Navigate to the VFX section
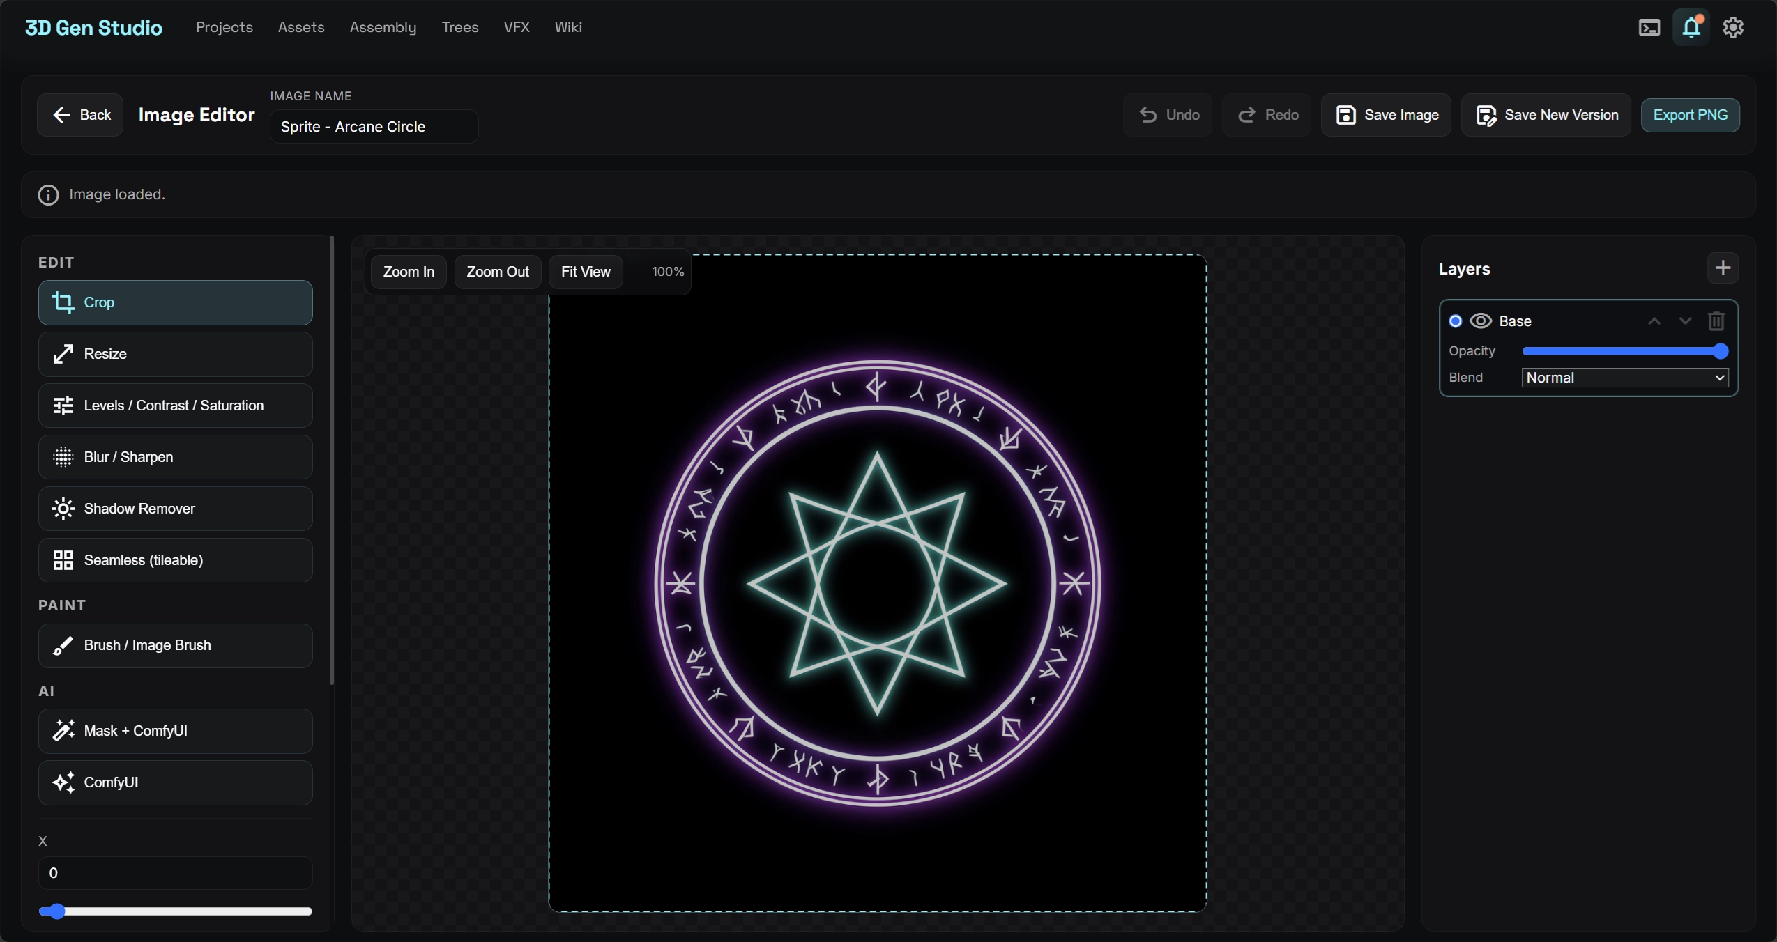 tap(517, 27)
